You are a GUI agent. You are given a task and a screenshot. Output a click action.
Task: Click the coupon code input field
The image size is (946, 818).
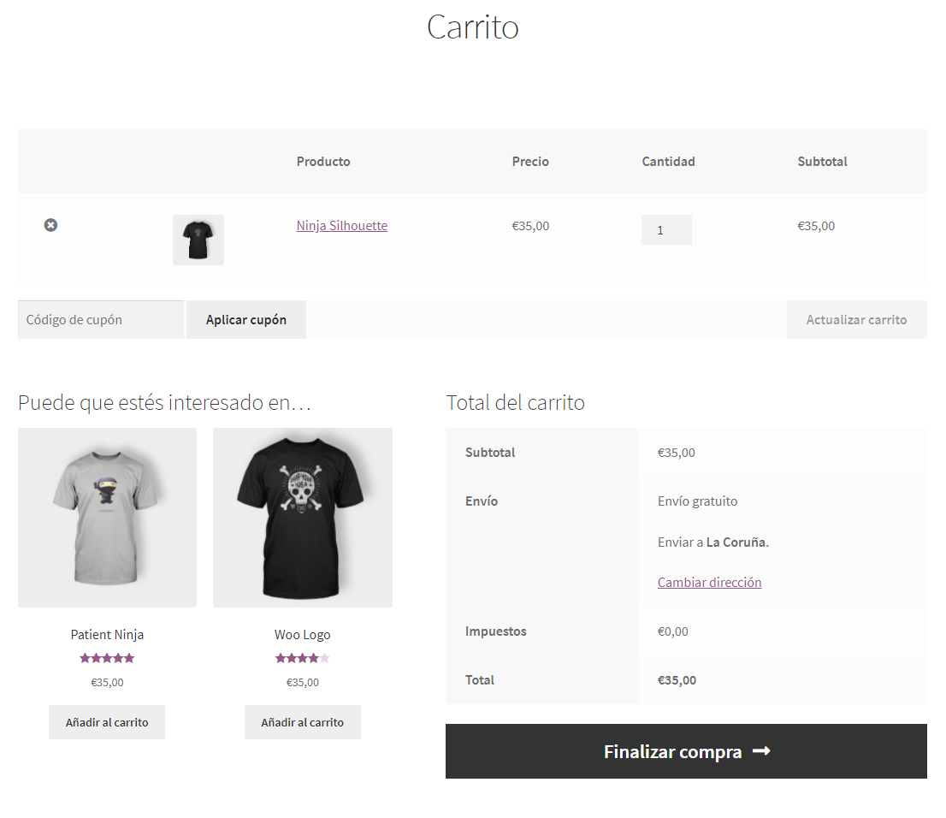click(101, 320)
